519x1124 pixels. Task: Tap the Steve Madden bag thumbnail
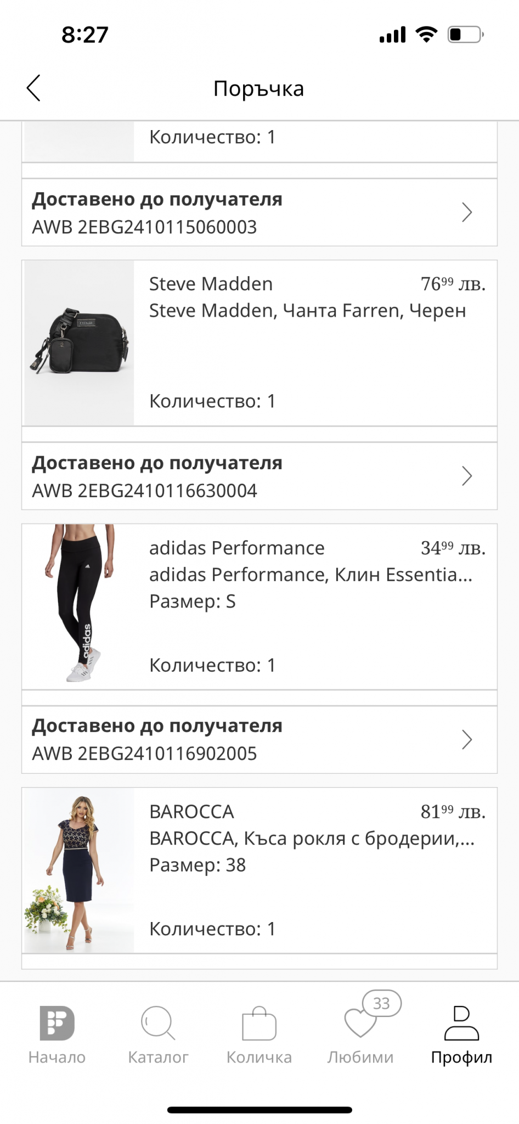click(x=79, y=343)
